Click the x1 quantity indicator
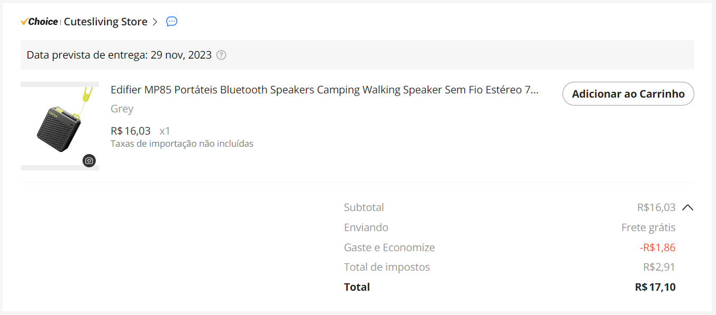 165,131
